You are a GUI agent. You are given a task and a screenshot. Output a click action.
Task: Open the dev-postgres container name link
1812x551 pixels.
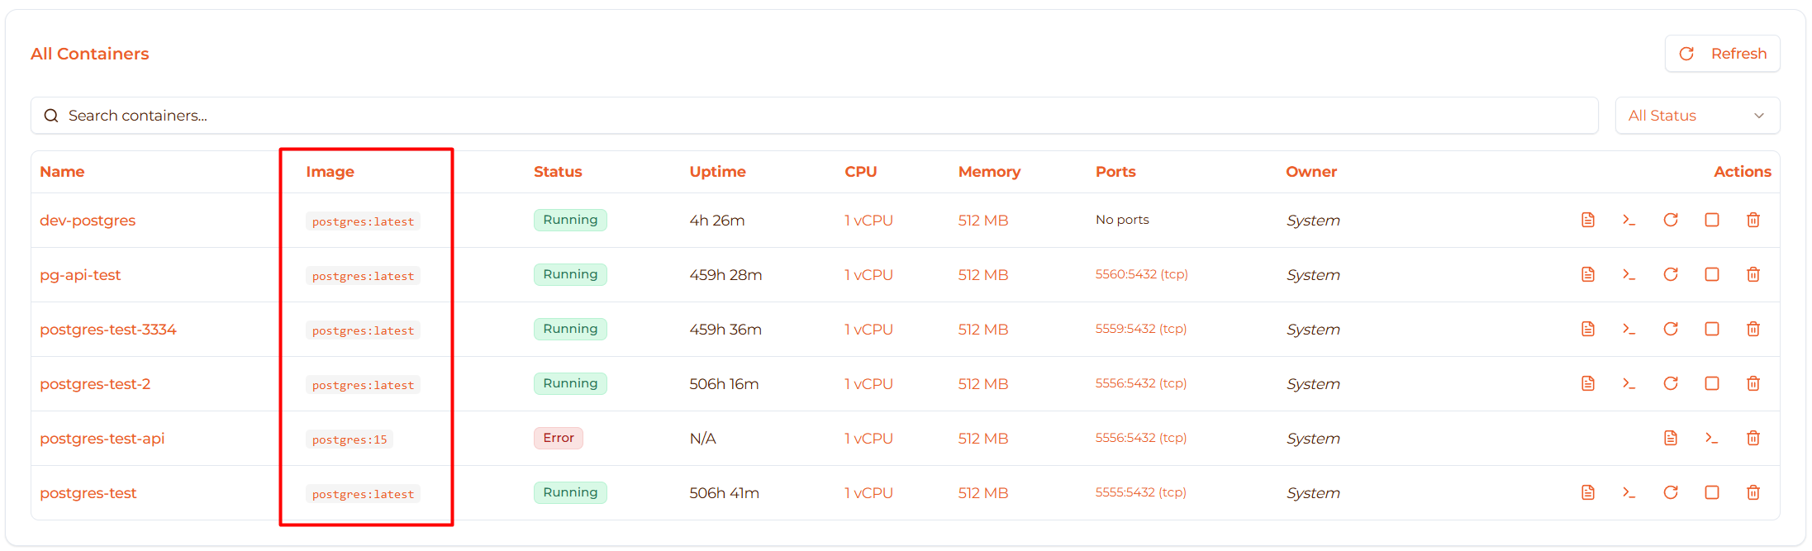coord(88,221)
